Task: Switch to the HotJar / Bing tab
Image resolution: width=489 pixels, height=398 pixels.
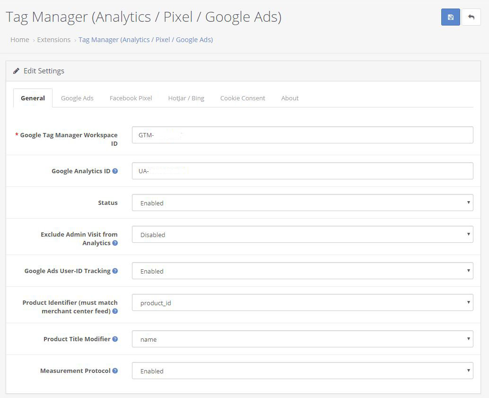Action: pos(186,98)
